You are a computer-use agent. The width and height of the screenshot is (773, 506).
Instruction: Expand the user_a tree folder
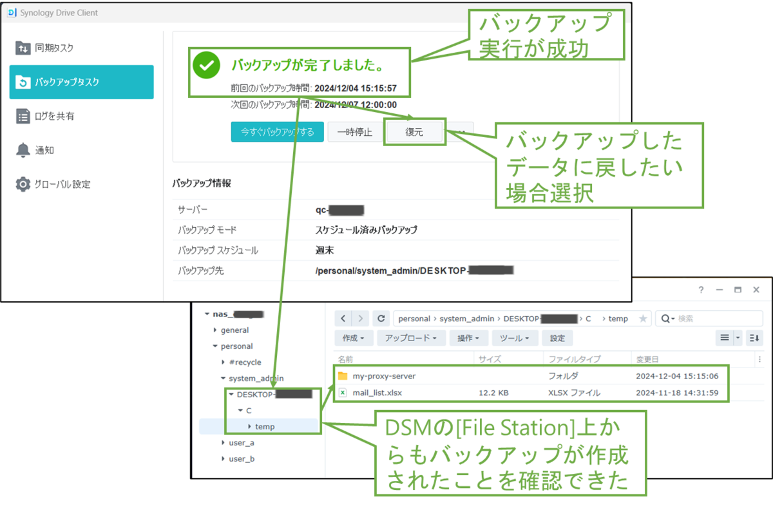pyautogui.click(x=223, y=443)
